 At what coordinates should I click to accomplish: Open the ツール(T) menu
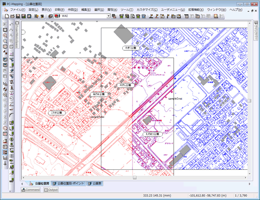pyautogui.click(x=127, y=10)
